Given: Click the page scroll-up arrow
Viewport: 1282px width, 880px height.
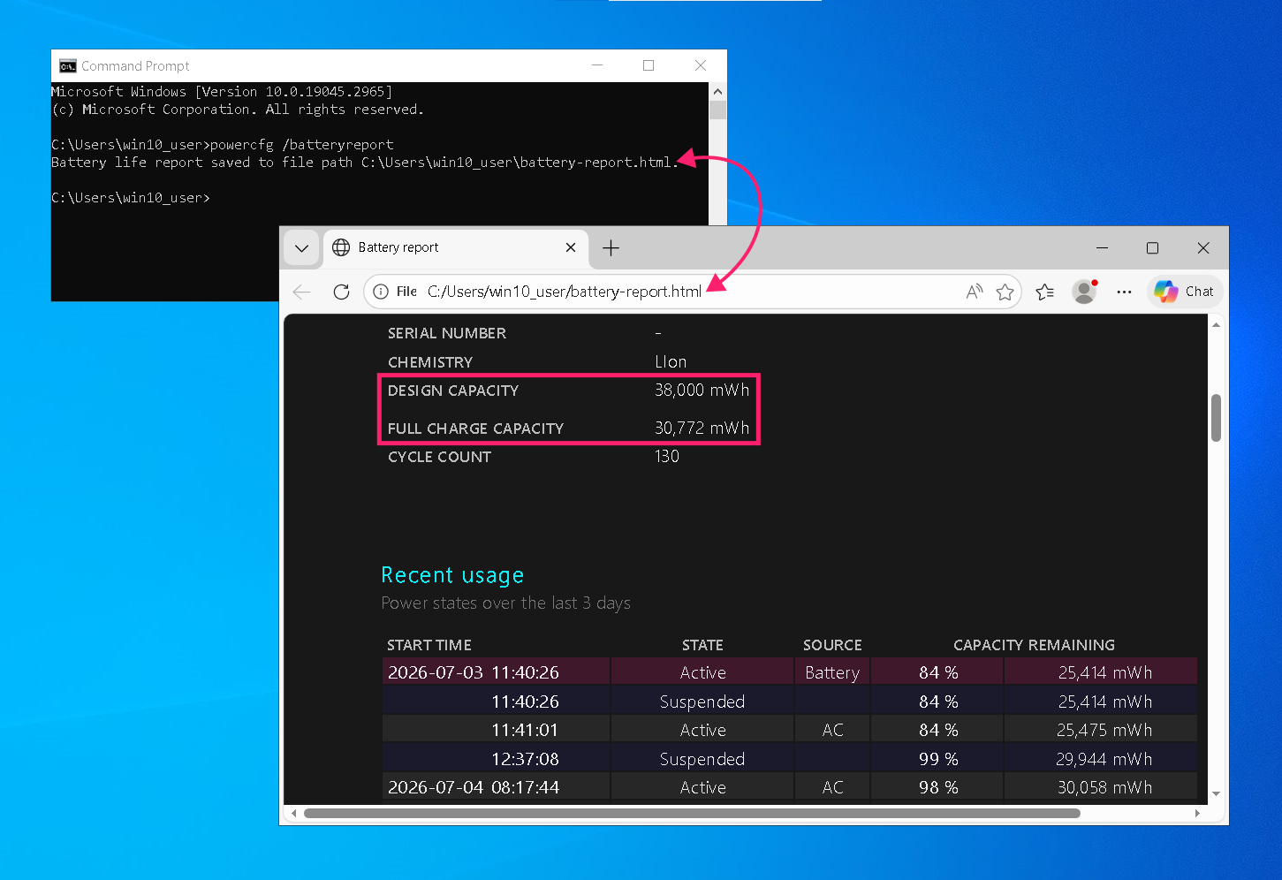Looking at the screenshot, I should pyautogui.click(x=1216, y=325).
